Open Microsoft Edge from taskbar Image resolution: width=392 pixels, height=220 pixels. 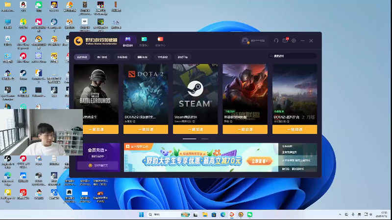tap(223, 215)
